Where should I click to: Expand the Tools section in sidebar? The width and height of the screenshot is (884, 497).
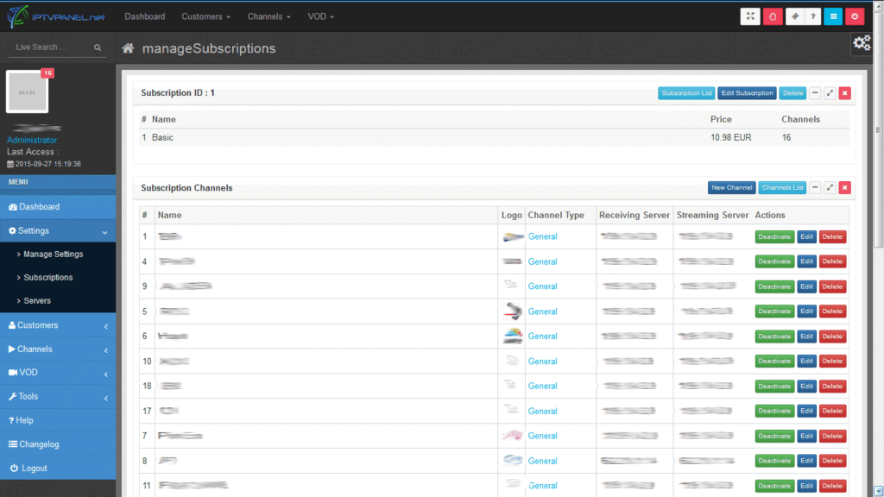(x=58, y=397)
